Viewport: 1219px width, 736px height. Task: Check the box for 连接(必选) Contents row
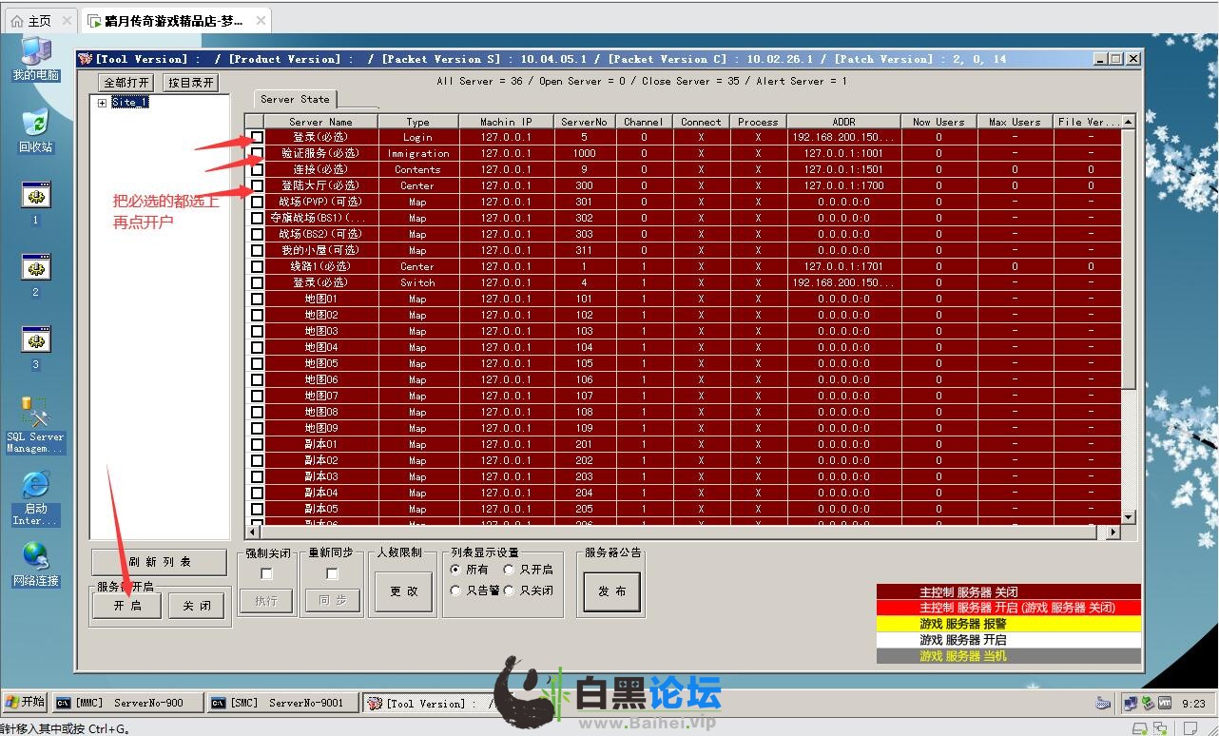pyautogui.click(x=257, y=169)
